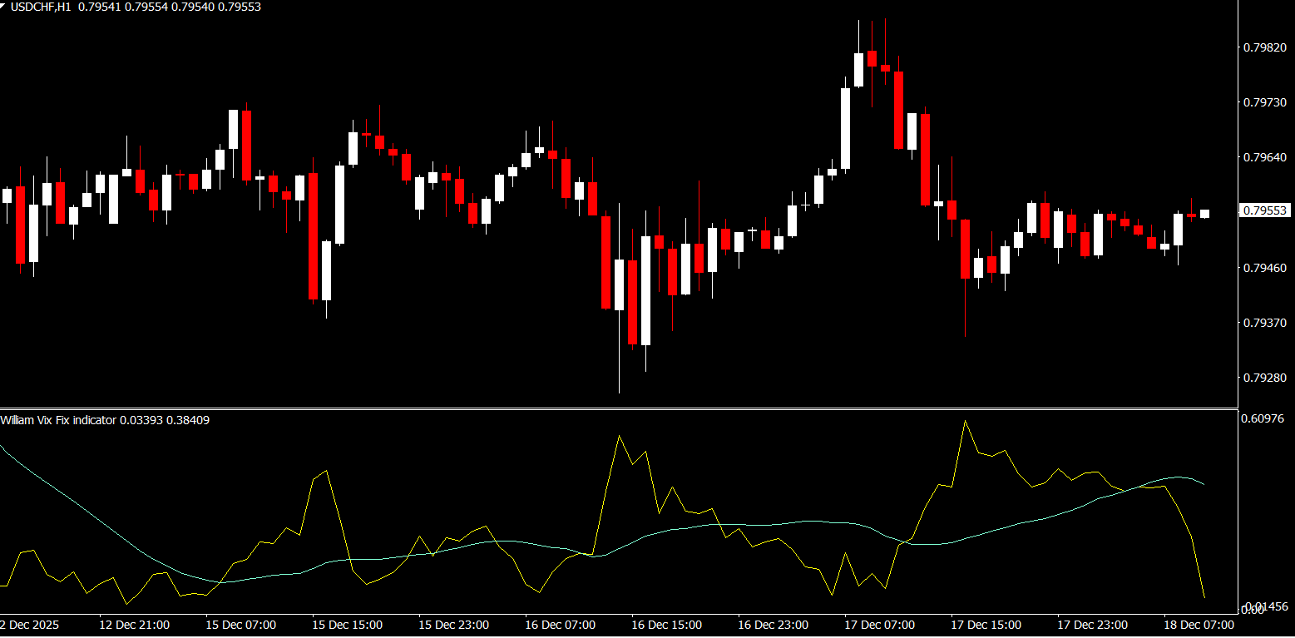This screenshot has height=638, width=1295.
Task: Select the 0.79370 price axis label
Action: coord(1264,323)
